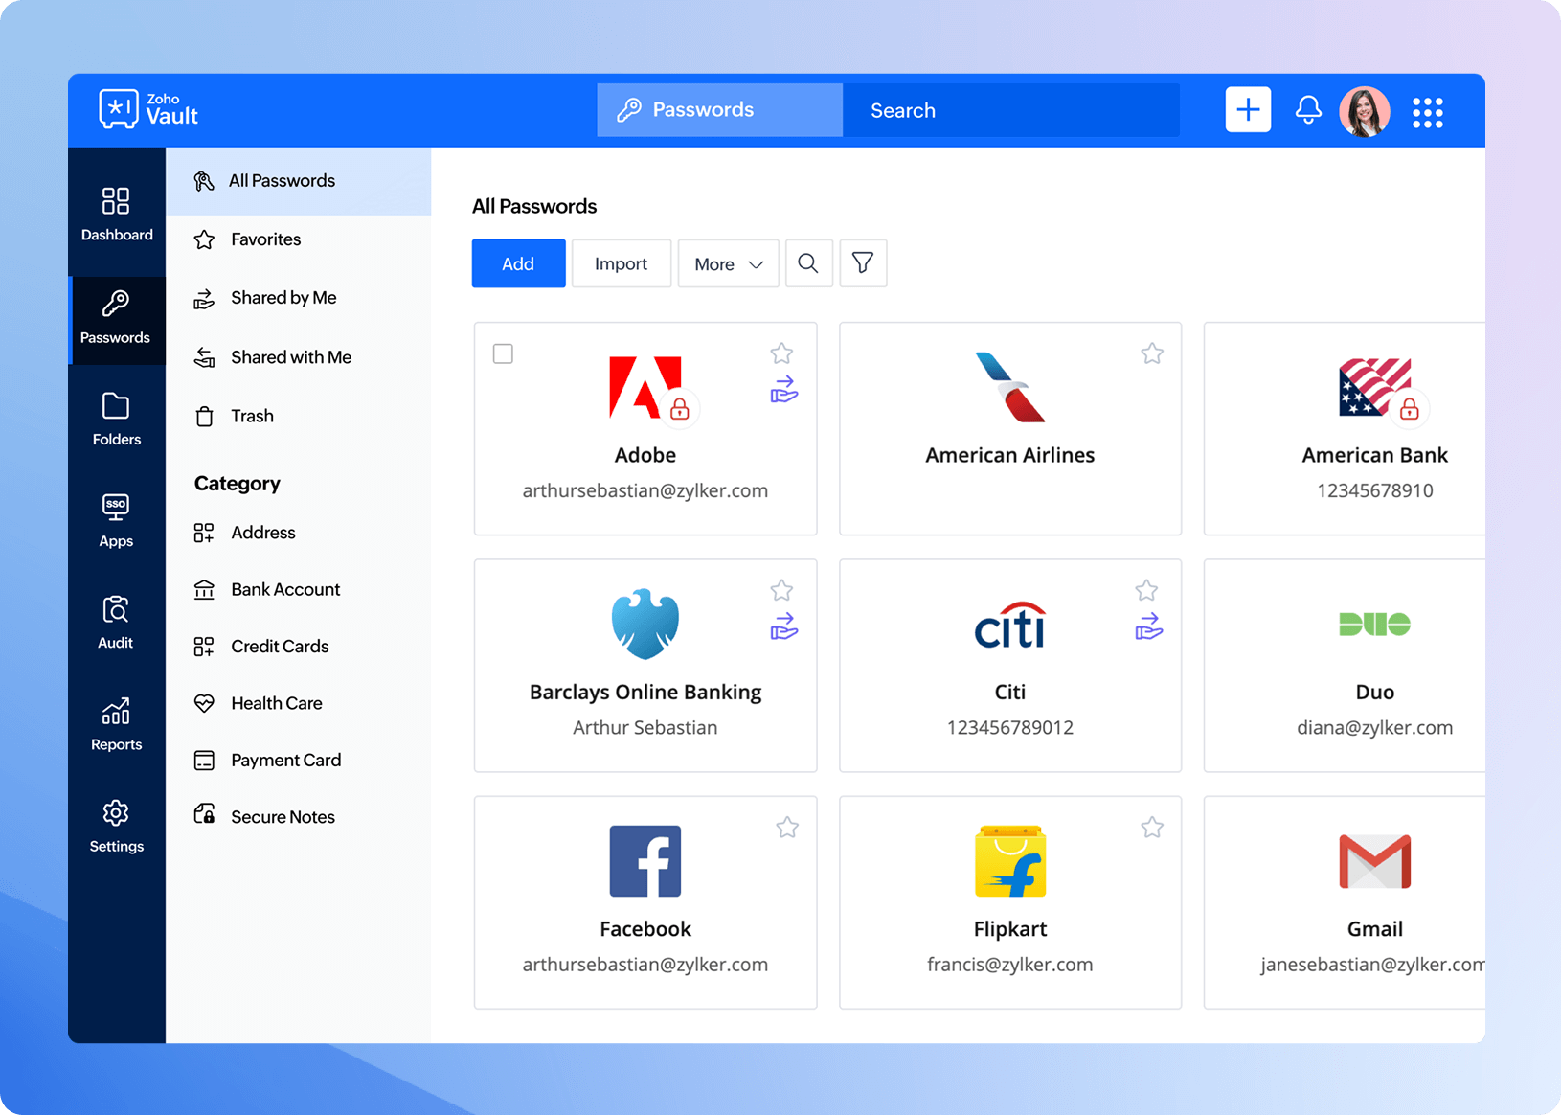The image size is (1561, 1115).
Task: Share the Adobe password entry
Action: tap(783, 388)
